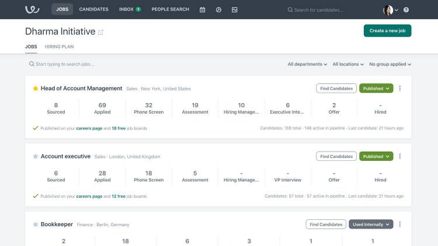Click the Workable logo icon
The image size is (438, 246).
(x=32, y=9)
